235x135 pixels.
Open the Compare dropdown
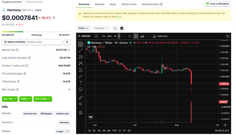(x=101, y=28)
